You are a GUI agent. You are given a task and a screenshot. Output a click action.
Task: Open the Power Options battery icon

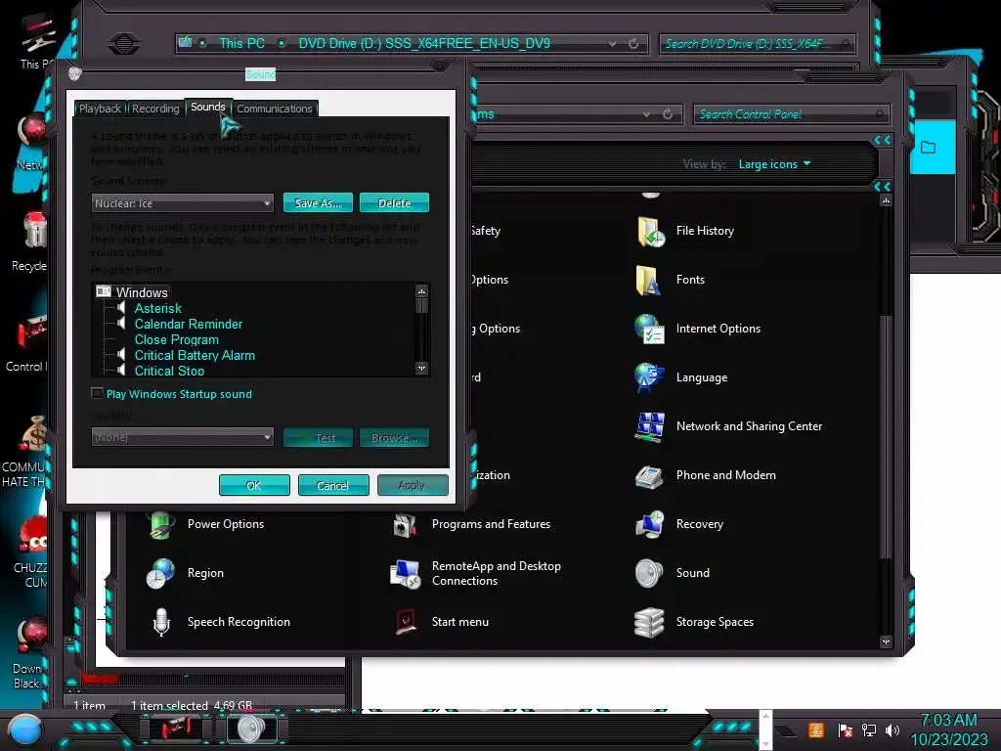pyautogui.click(x=161, y=524)
